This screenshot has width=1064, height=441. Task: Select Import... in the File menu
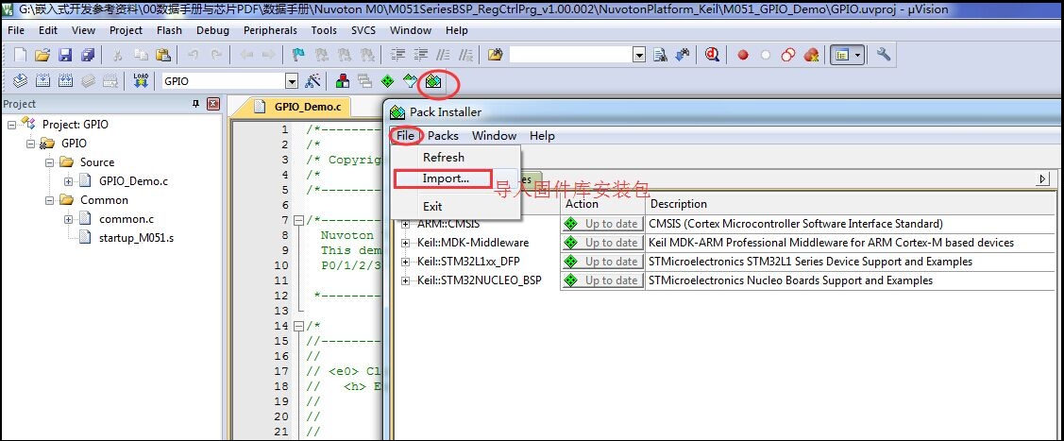pos(446,179)
